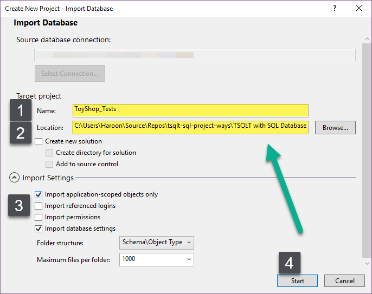Uncheck Import application-scoped objects only
372x294 pixels.
39,194
